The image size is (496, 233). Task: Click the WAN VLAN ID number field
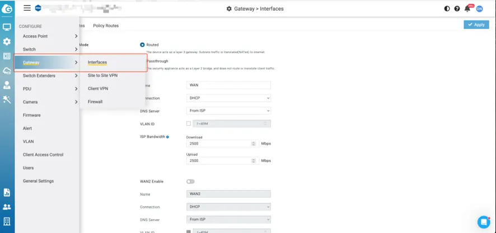(x=232, y=123)
